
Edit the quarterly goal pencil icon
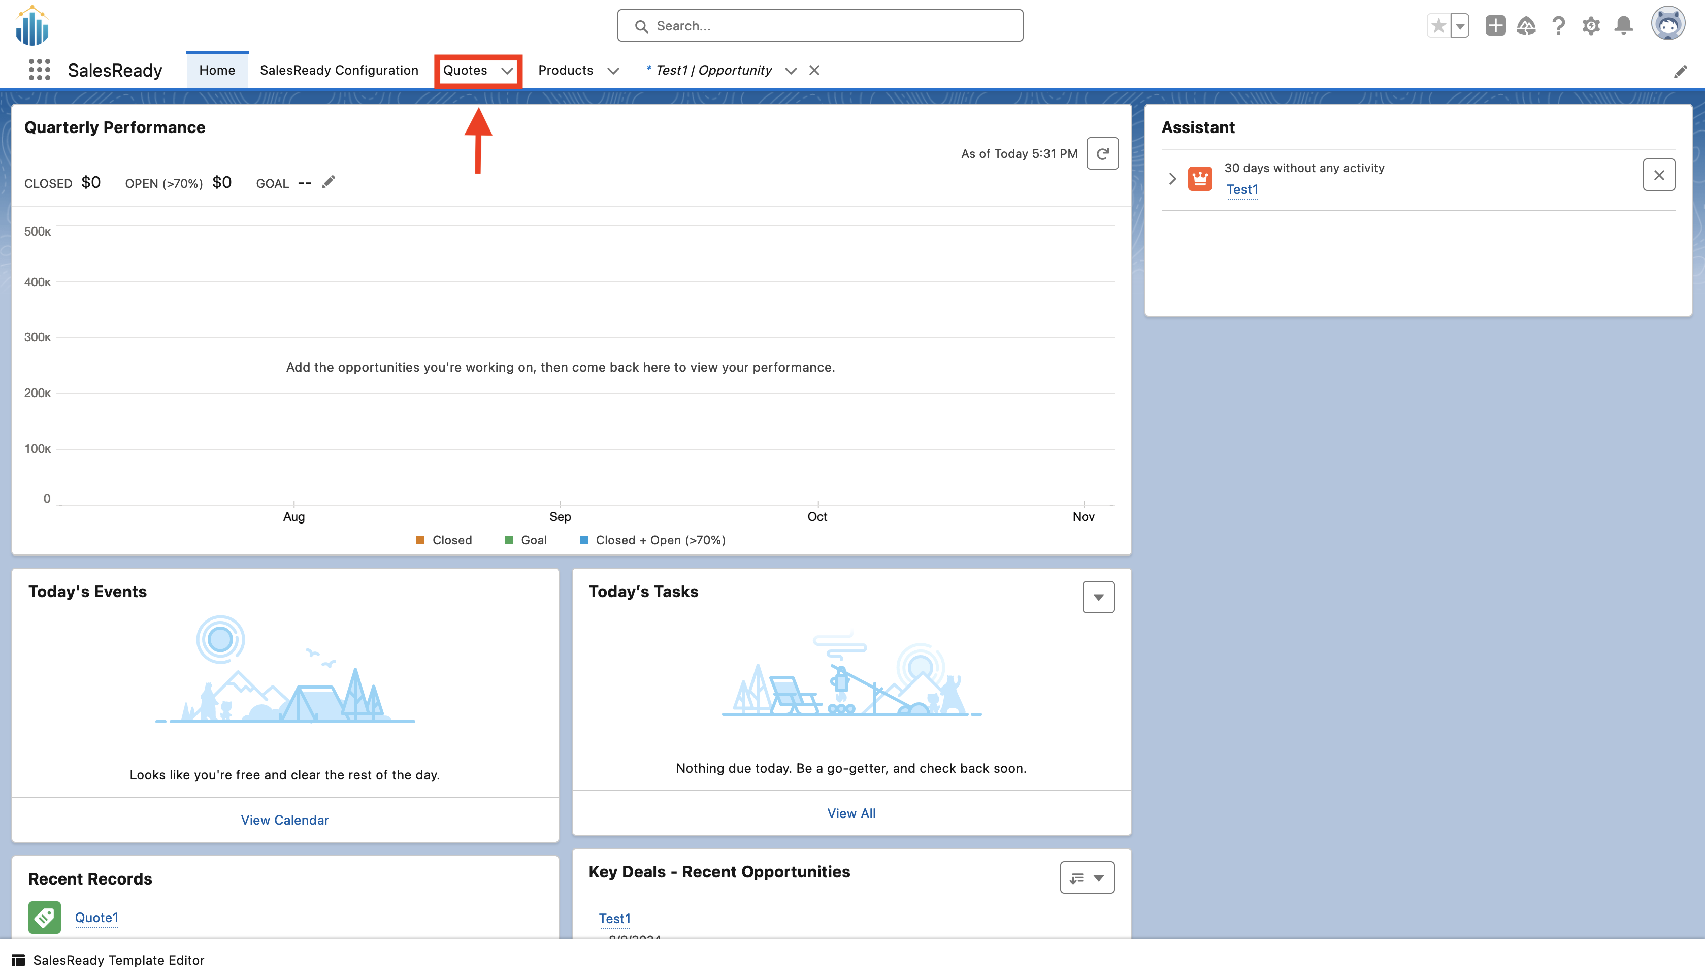click(x=329, y=182)
